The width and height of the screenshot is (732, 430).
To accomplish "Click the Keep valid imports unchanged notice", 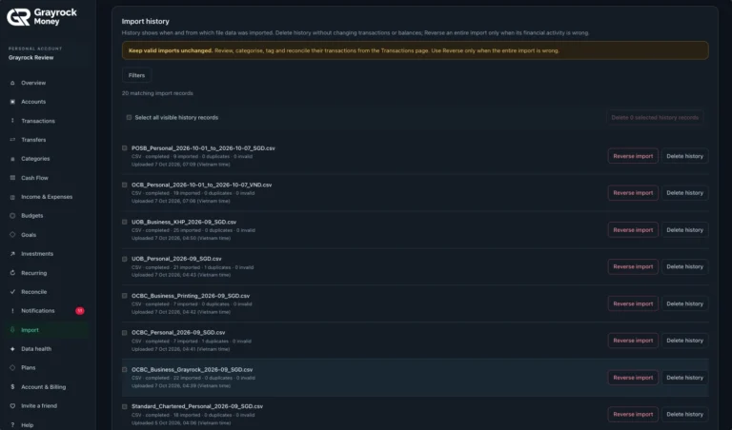I will click(x=415, y=50).
